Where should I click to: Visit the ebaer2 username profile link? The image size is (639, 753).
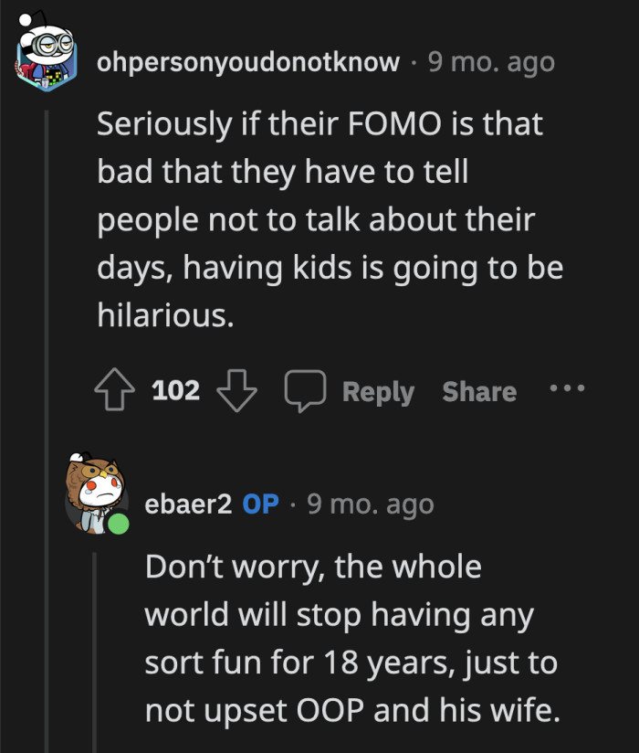(x=189, y=504)
